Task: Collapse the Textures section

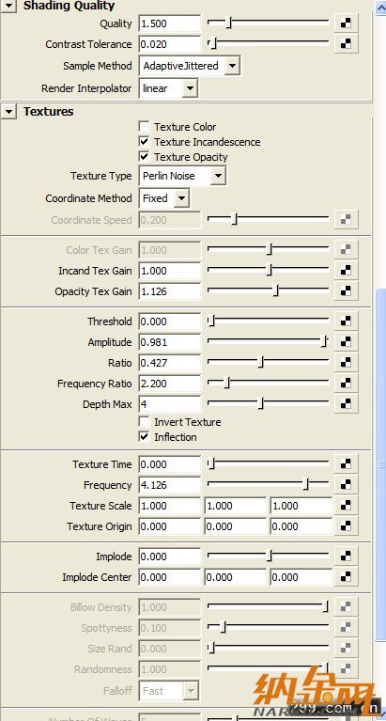Action: click(8, 111)
